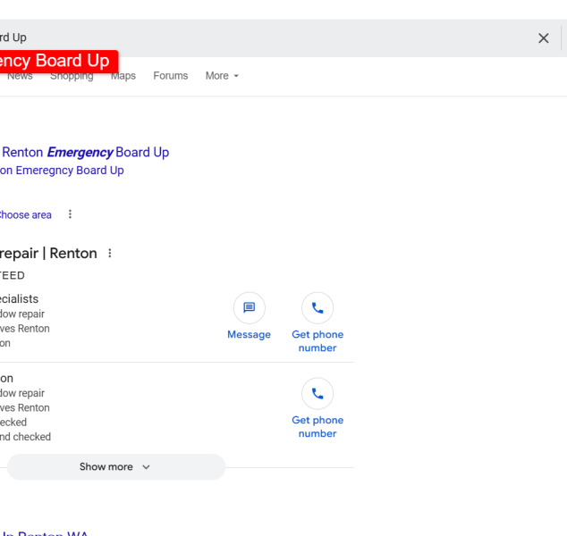Viewport: 567px width, 536px height.
Task: Open the Renton Emergency Board Up result link
Action: pyautogui.click(x=85, y=153)
